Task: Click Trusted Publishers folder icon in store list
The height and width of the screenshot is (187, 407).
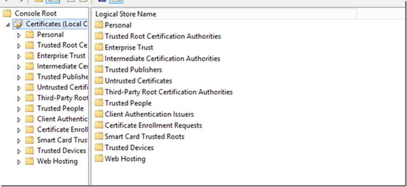Action: point(99,69)
